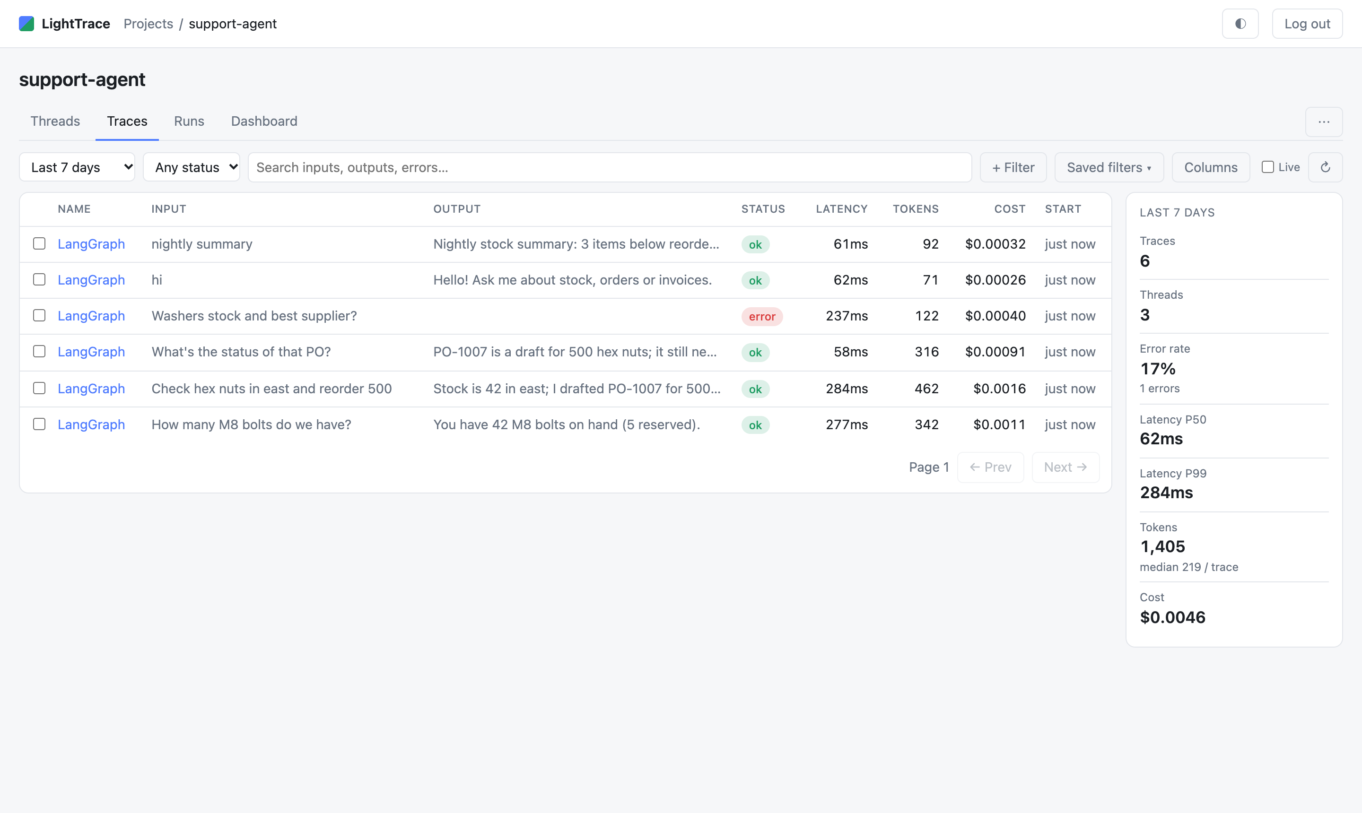Click the 'Nightly stock summary' output text
The width and height of the screenshot is (1362, 813).
click(x=576, y=244)
